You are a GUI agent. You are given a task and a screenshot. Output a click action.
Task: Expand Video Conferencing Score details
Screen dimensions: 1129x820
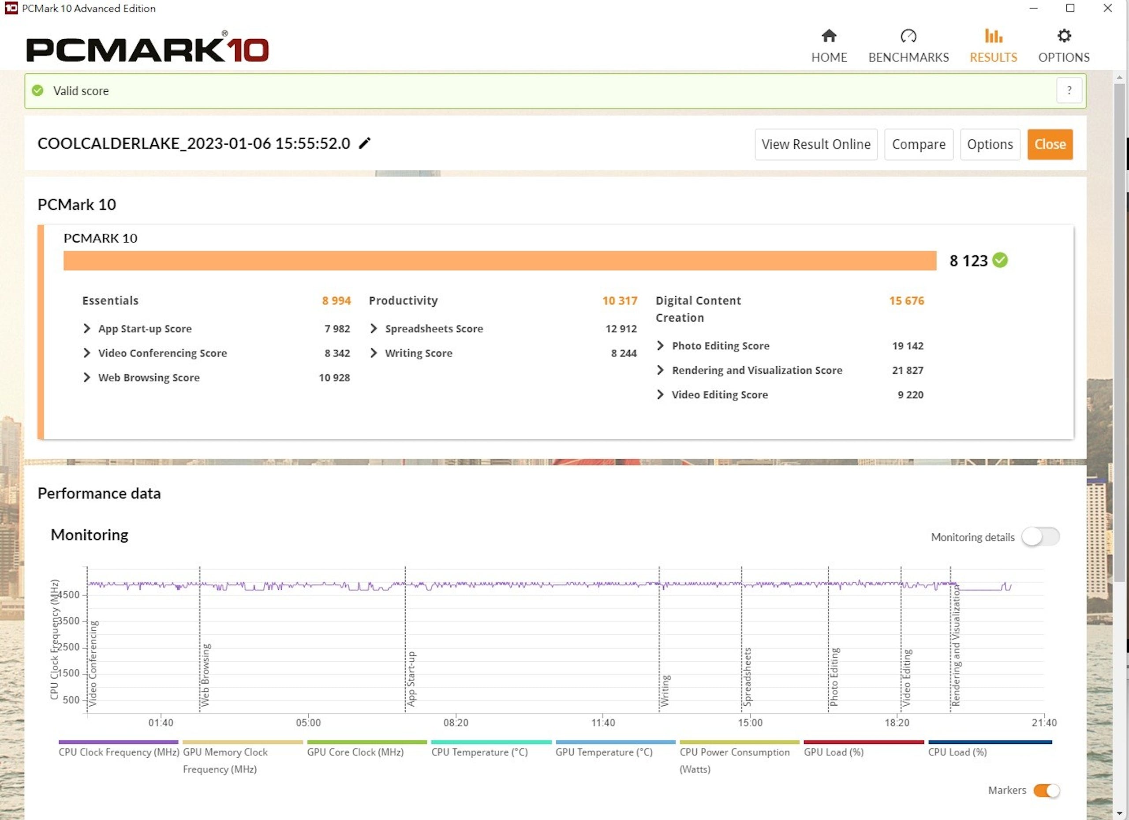click(86, 353)
